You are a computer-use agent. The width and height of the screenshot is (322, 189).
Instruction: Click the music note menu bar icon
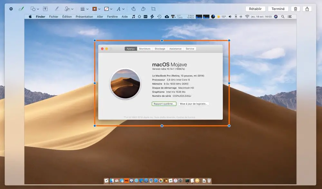(134, 17)
